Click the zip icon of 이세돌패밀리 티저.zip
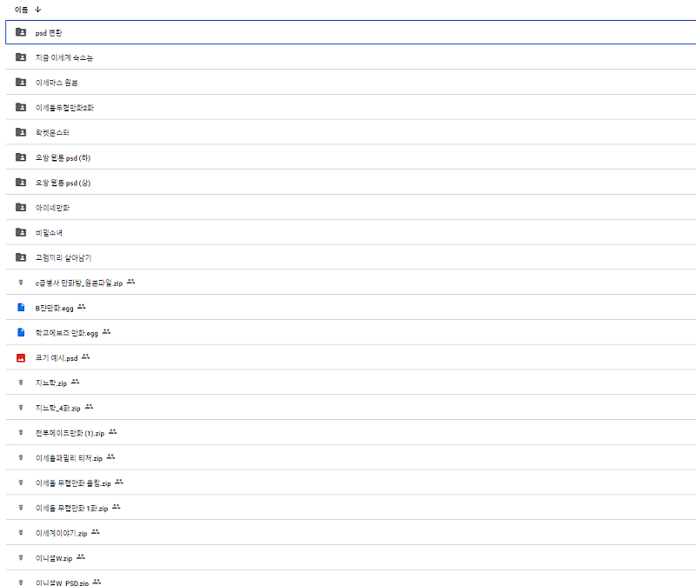The image size is (696, 586). [x=21, y=457]
